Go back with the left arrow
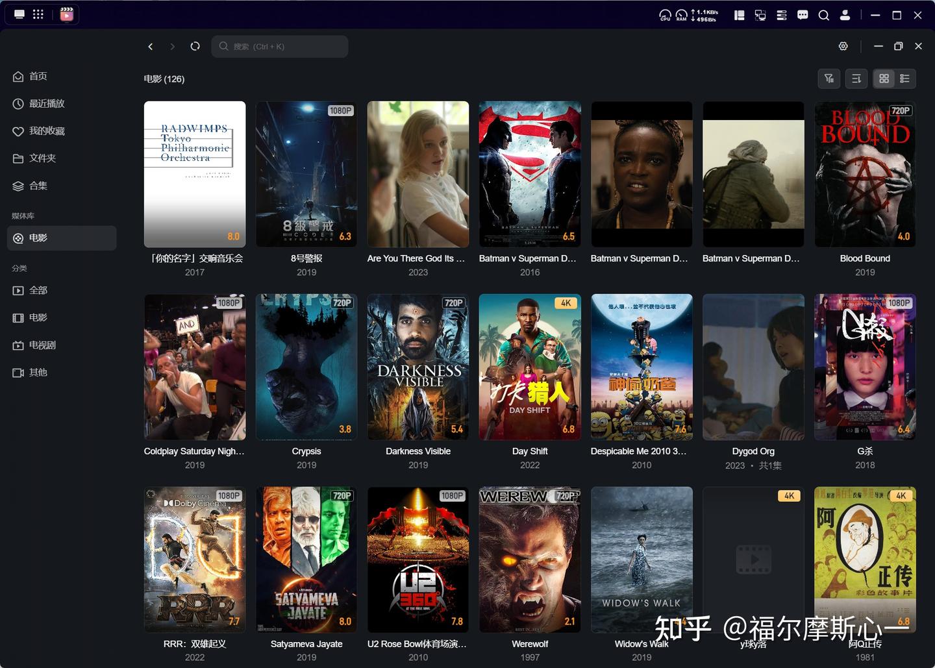 click(151, 47)
